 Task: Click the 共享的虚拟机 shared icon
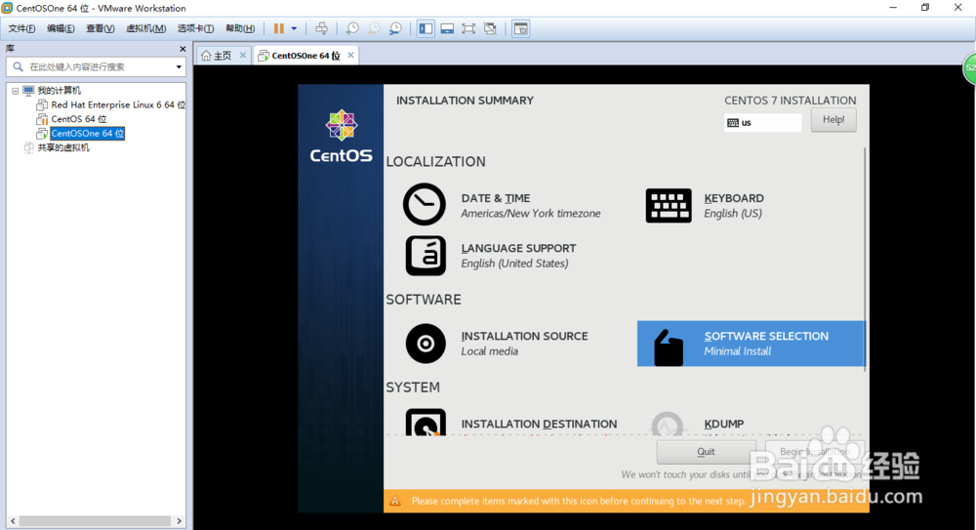pos(28,147)
